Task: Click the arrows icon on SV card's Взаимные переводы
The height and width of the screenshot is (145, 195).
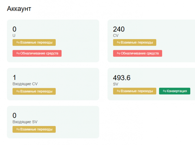Action: pyautogui.click(x=118, y=91)
